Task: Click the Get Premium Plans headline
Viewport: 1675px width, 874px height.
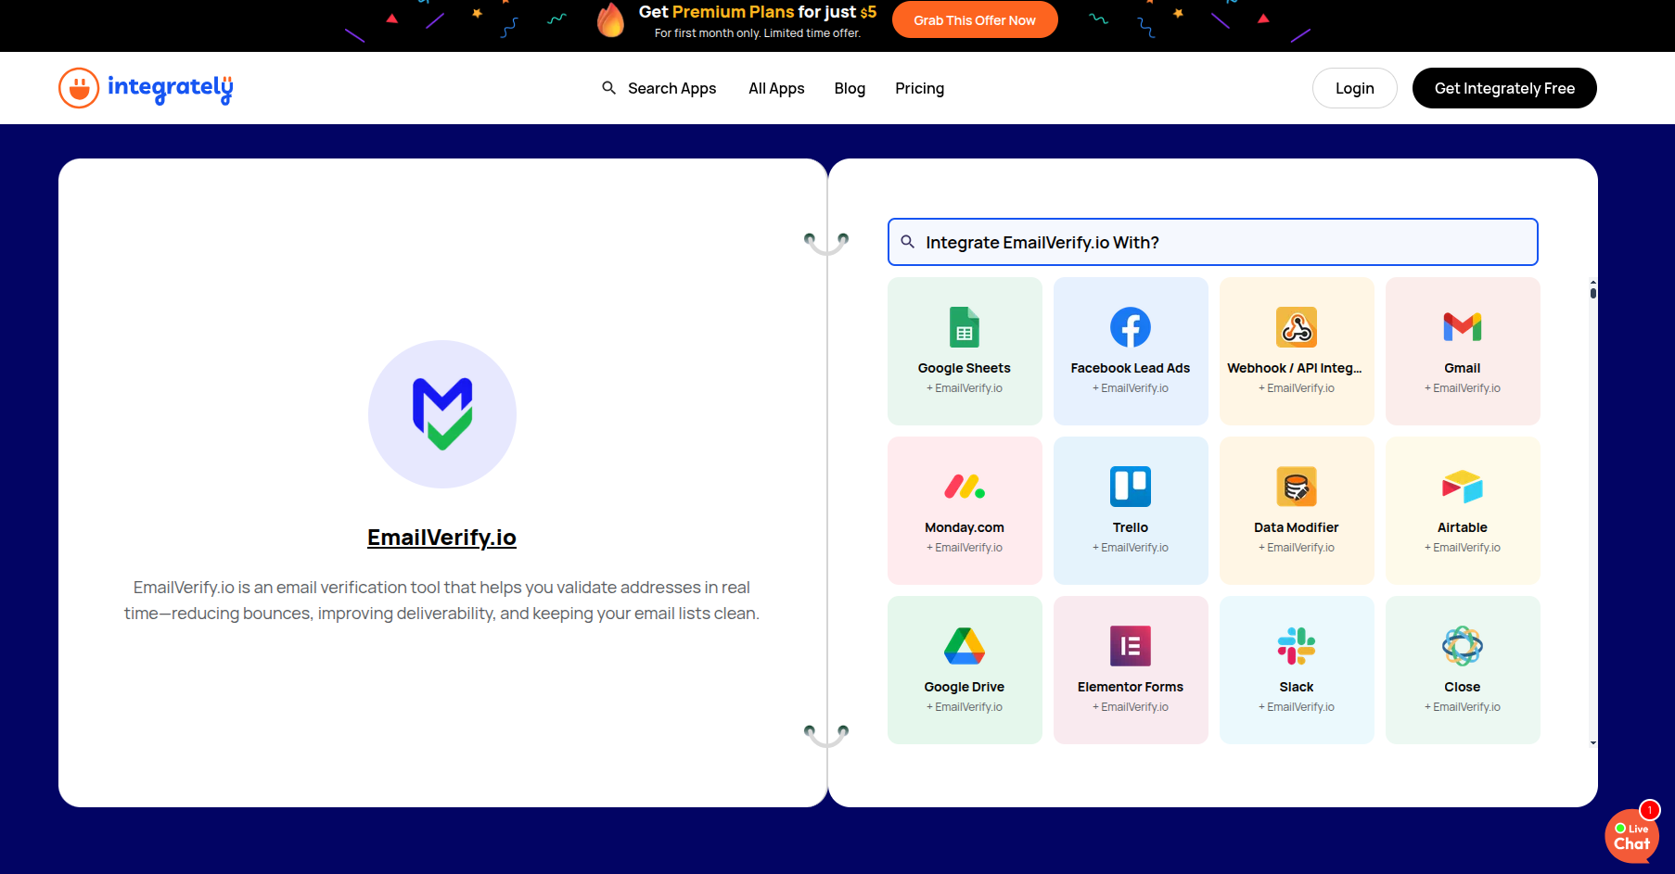Action: pos(757,12)
